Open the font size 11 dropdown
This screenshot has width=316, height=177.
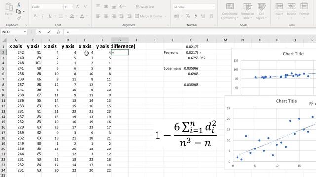pos(72,7)
